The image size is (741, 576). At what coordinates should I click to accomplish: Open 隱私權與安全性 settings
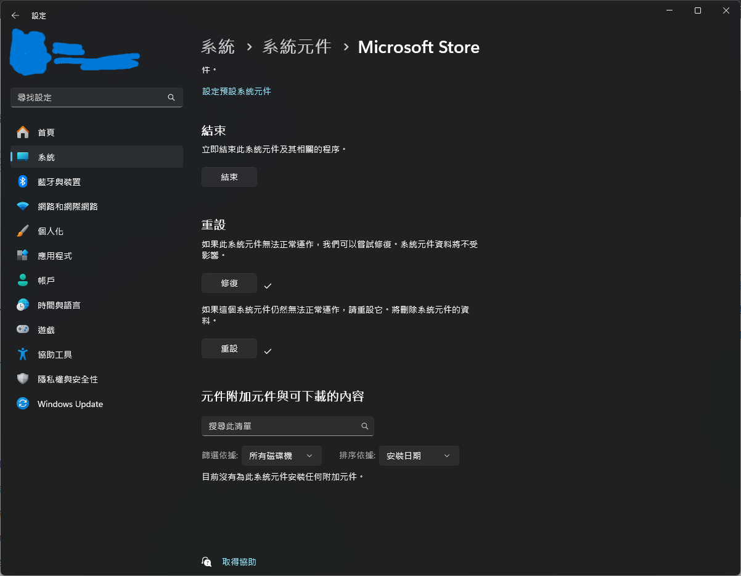(97, 379)
